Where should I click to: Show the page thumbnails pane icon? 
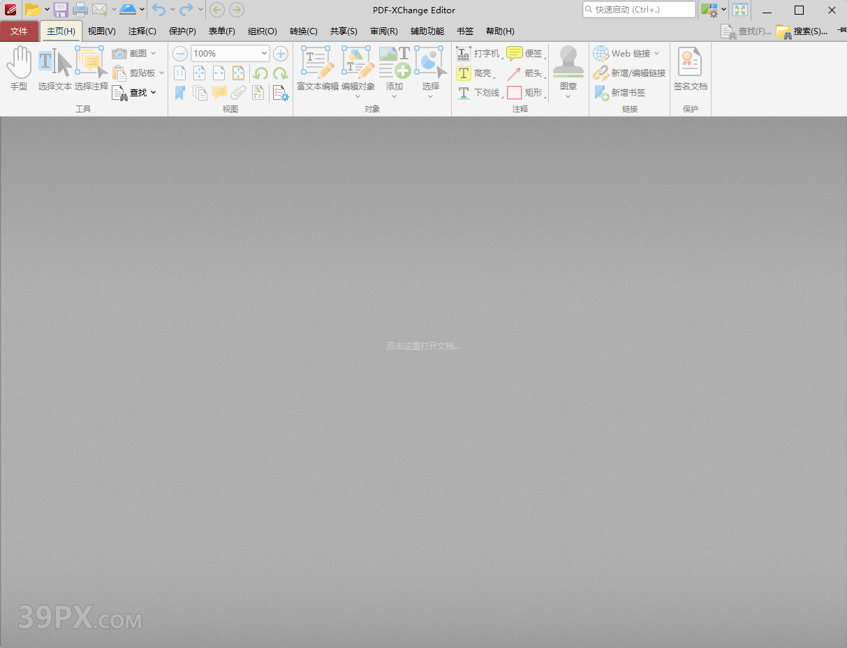click(200, 93)
